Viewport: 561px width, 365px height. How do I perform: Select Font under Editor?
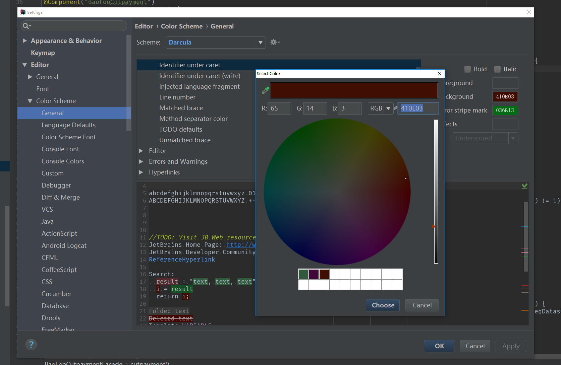pyautogui.click(x=43, y=89)
